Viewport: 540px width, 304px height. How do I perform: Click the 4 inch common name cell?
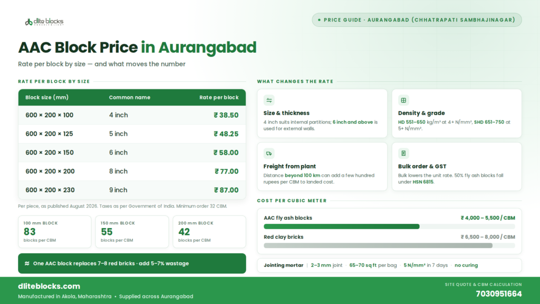[x=119, y=115]
